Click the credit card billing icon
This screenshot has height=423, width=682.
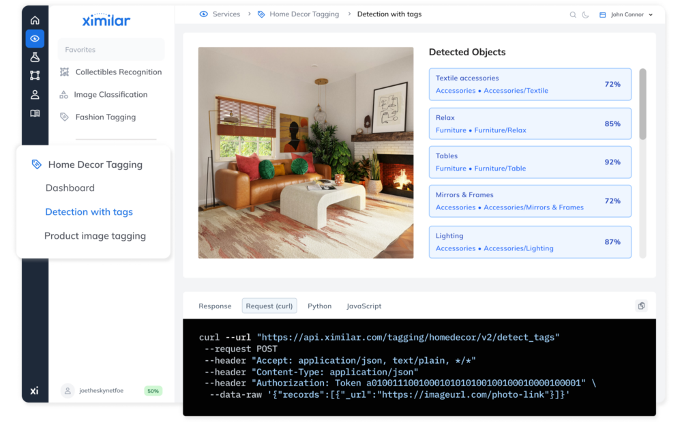602,14
